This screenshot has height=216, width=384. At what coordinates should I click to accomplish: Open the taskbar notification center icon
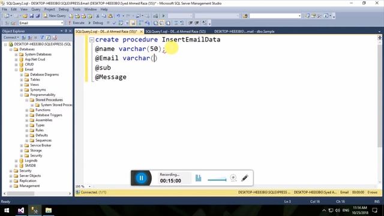[374, 211]
